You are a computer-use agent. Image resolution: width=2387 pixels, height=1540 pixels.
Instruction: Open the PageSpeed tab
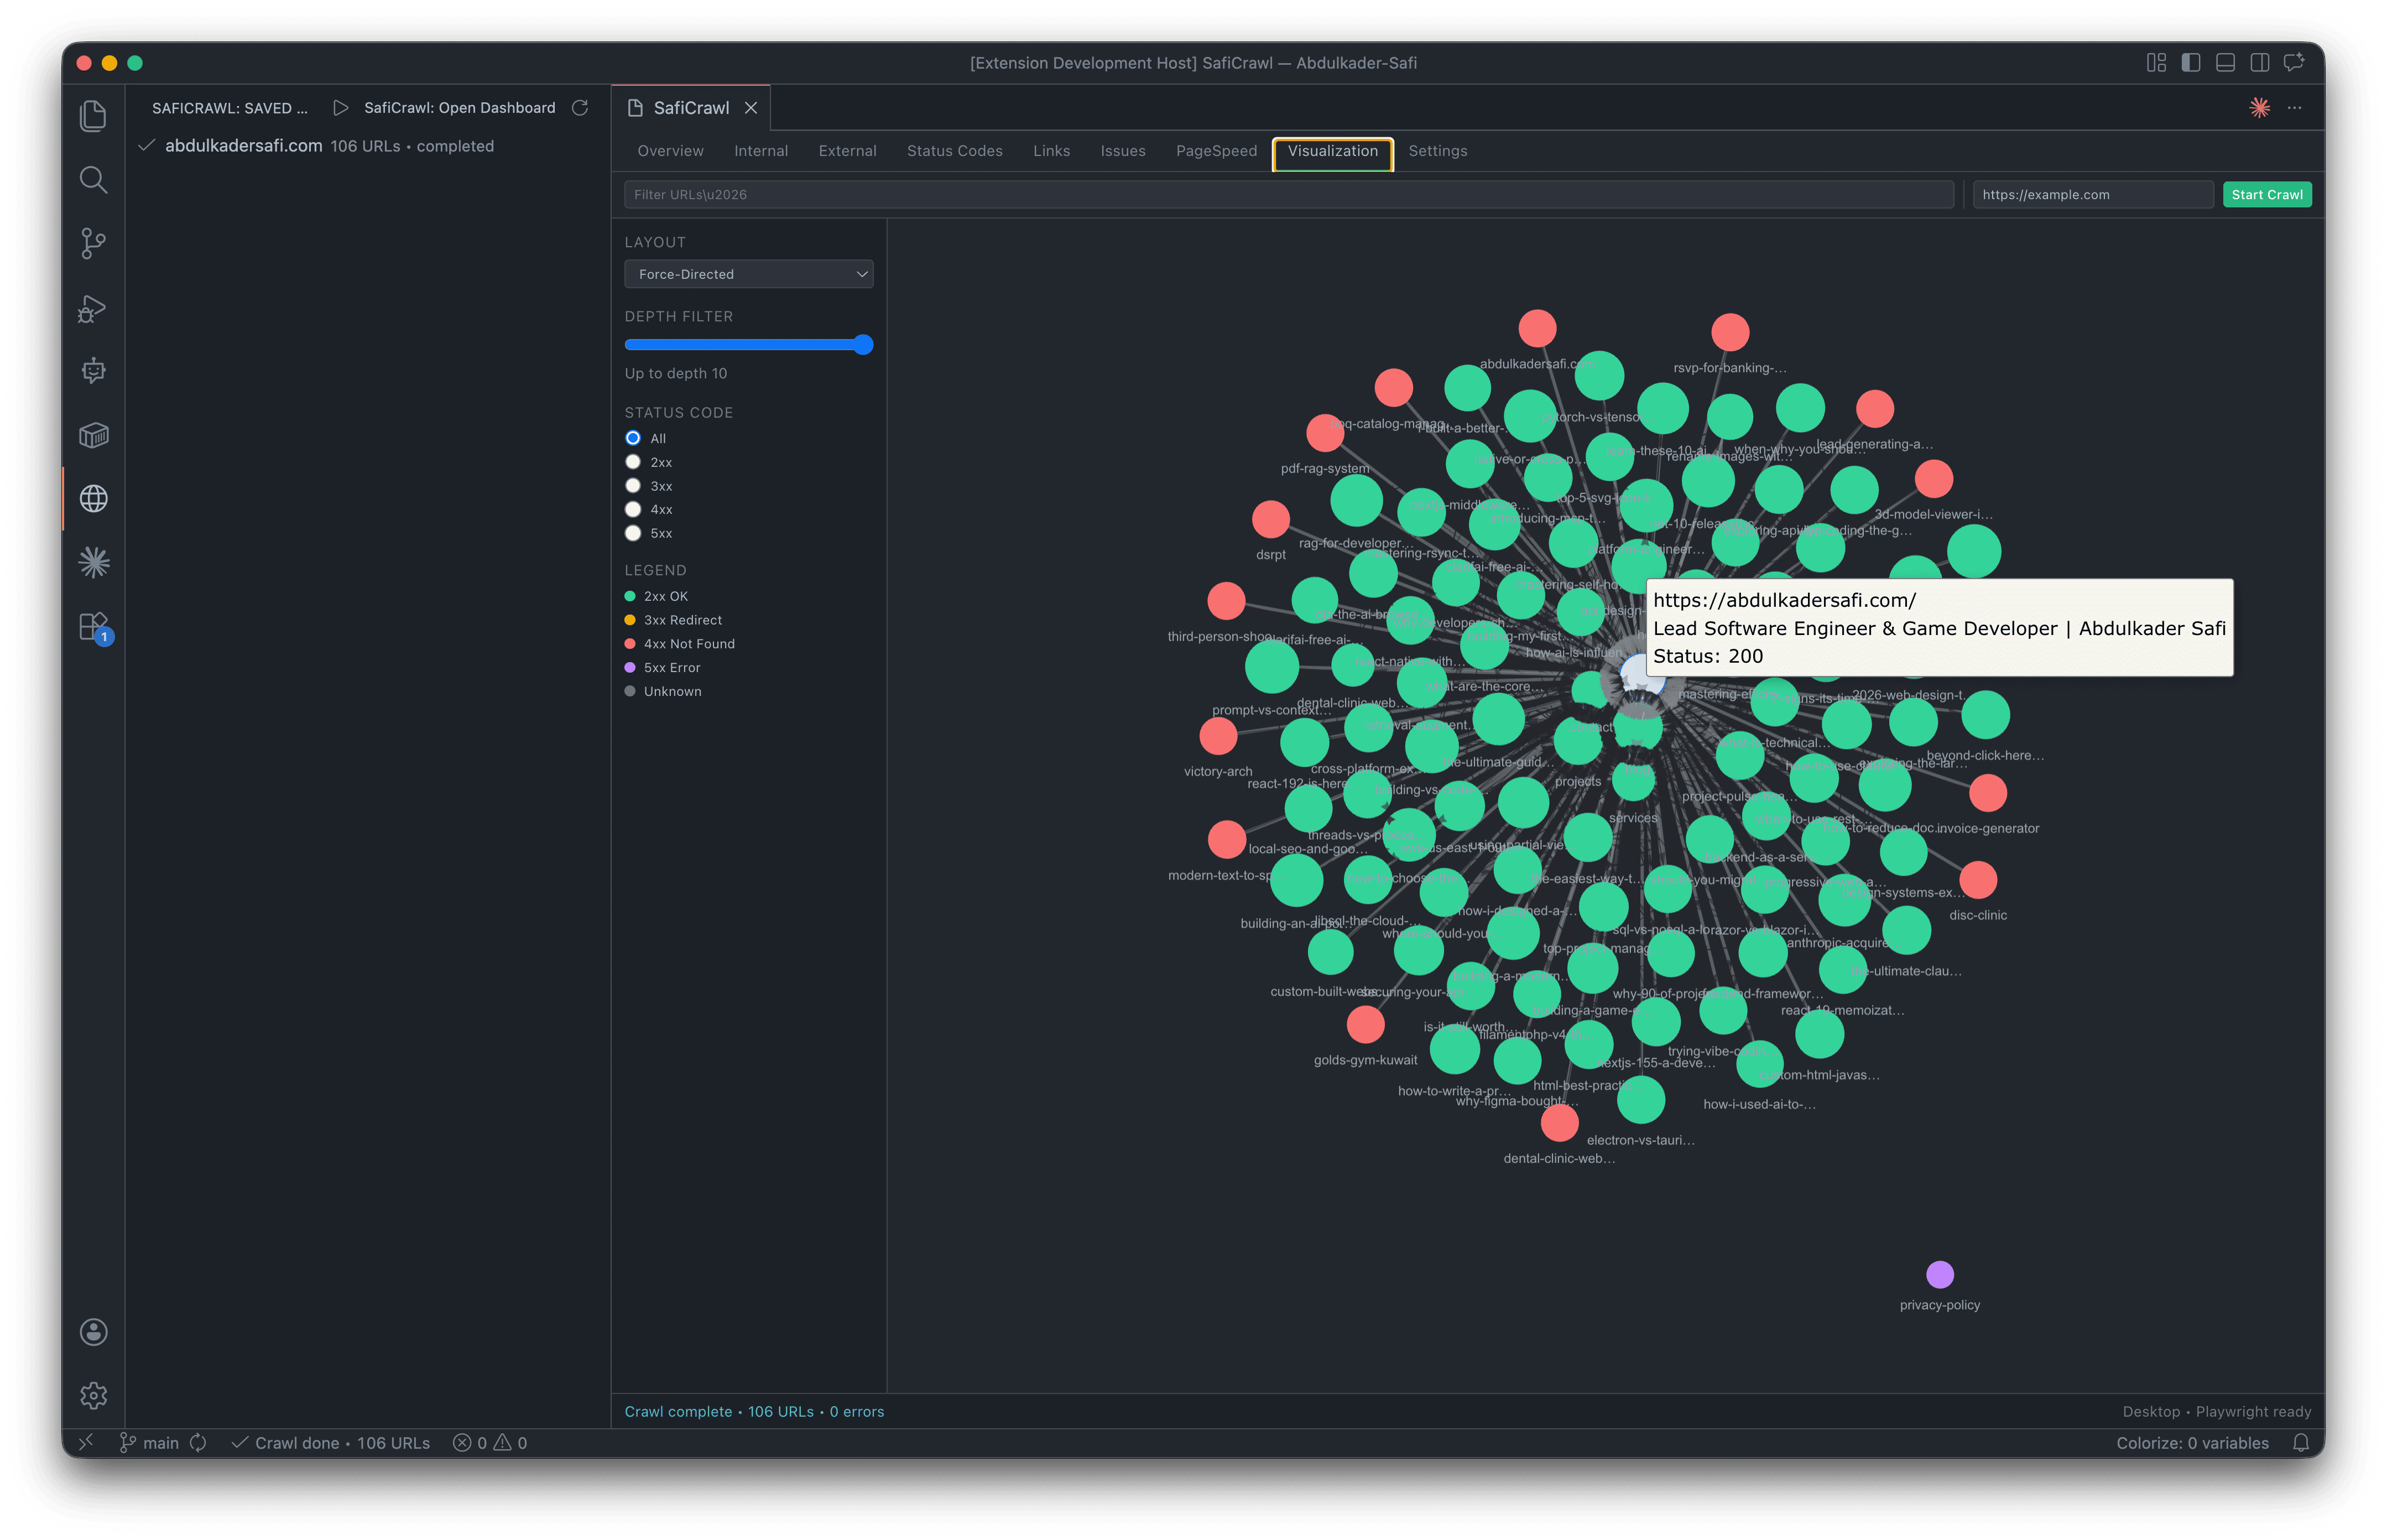[x=1217, y=151]
